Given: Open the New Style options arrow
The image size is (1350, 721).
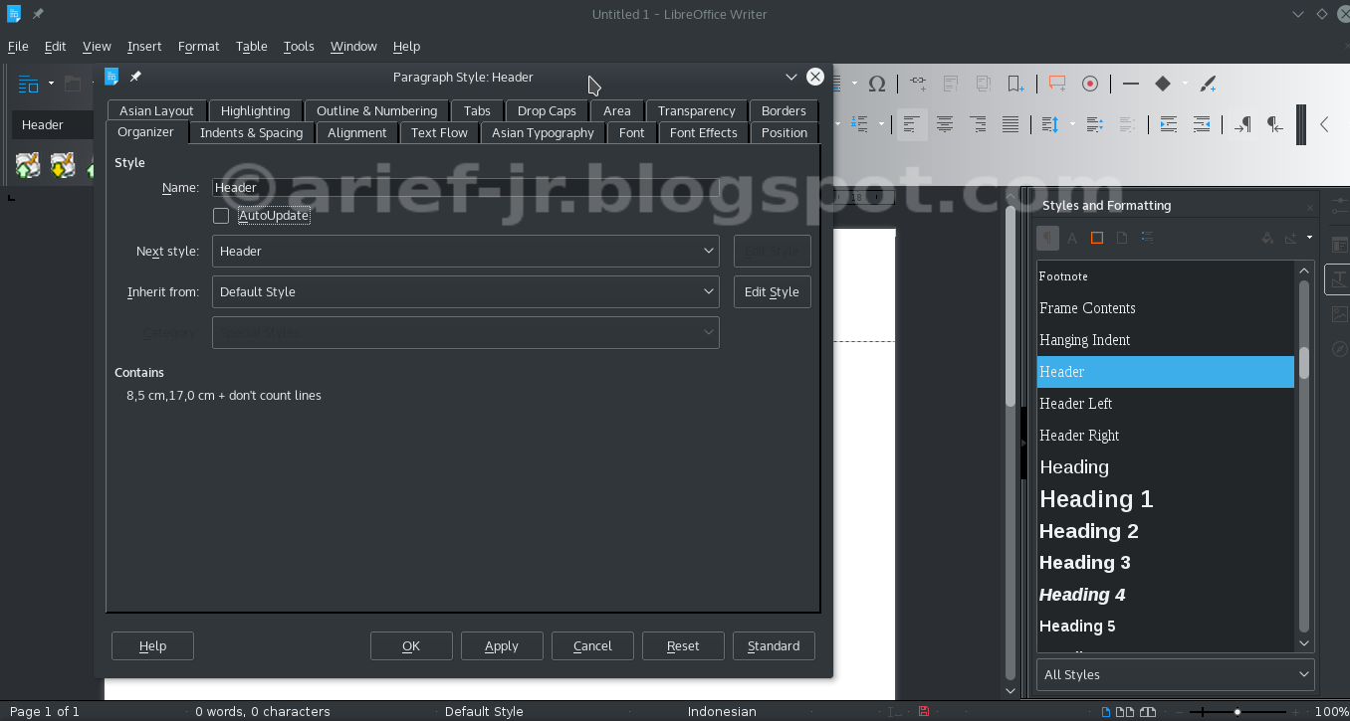Looking at the screenshot, I should (1309, 238).
